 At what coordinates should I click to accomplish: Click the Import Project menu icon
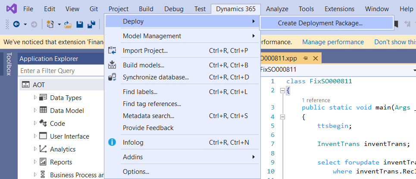click(x=112, y=50)
